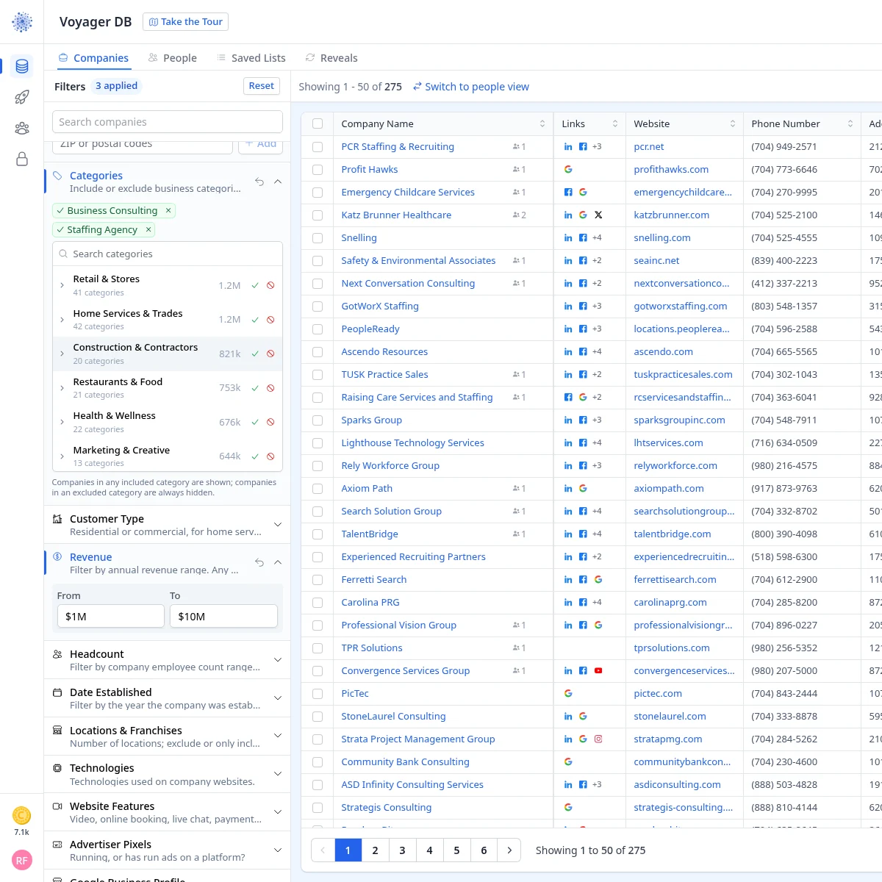The height and width of the screenshot is (882, 882).
Task: Include Retail & Stores category checkmark
Action: pyautogui.click(x=255, y=285)
